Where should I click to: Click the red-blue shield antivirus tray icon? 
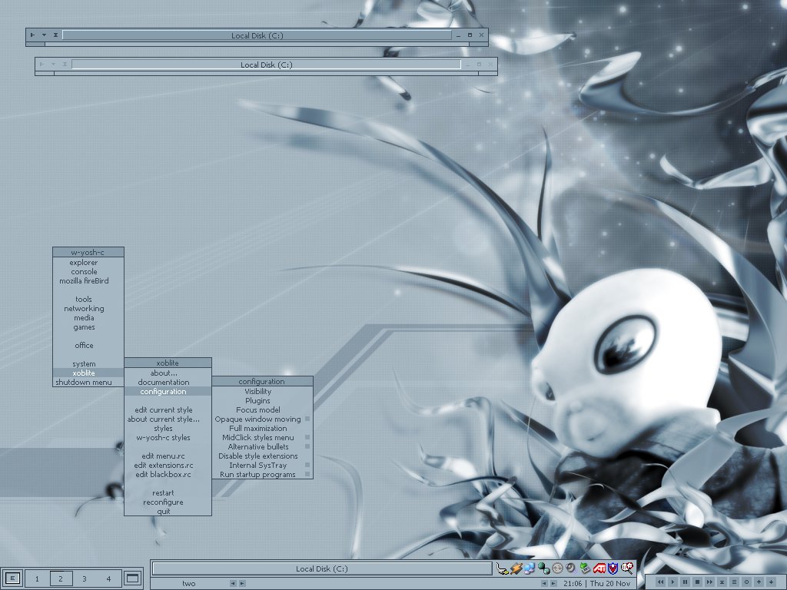click(613, 568)
